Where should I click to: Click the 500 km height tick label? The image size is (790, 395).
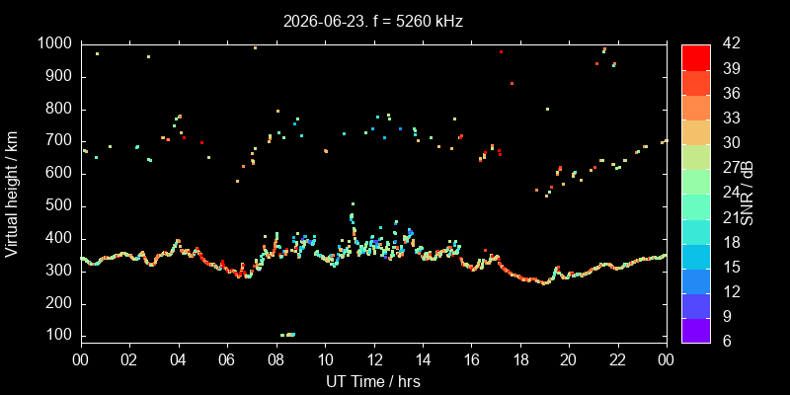(60, 206)
